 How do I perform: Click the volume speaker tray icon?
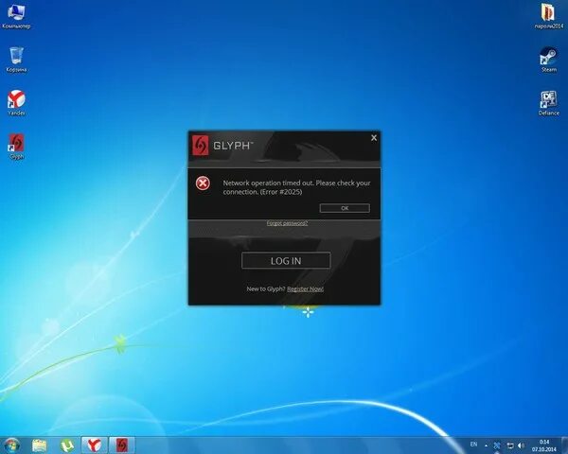point(522,445)
